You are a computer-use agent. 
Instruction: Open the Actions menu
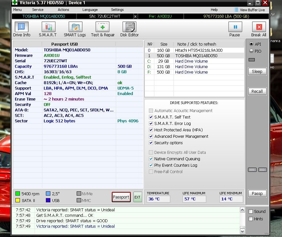click(x=64, y=10)
